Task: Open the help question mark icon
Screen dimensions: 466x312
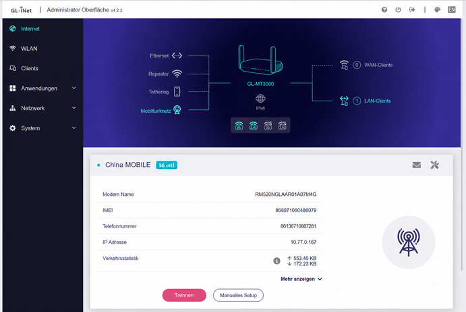Action: 384,10
